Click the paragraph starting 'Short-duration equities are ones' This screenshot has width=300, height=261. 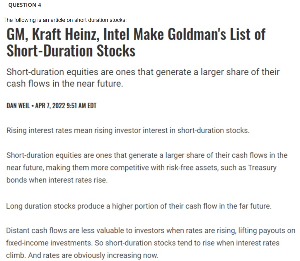click(x=147, y=168)
